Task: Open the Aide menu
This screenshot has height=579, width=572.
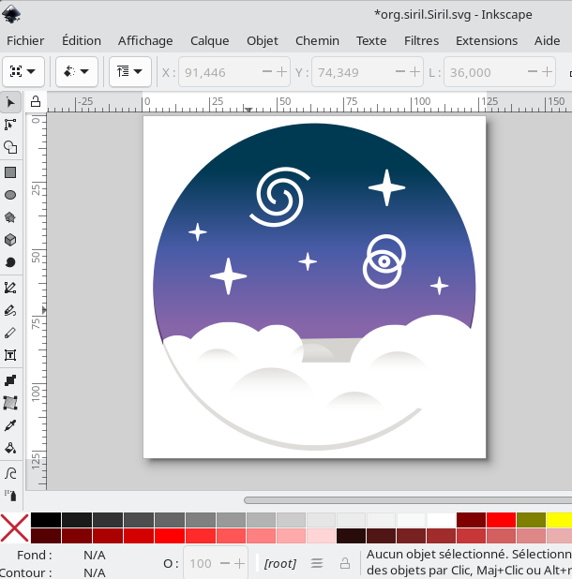Action: (x=547, y=40)
